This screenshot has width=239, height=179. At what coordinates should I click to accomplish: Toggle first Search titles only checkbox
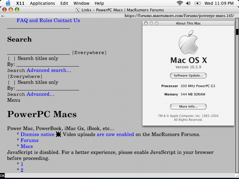(12, 58)
